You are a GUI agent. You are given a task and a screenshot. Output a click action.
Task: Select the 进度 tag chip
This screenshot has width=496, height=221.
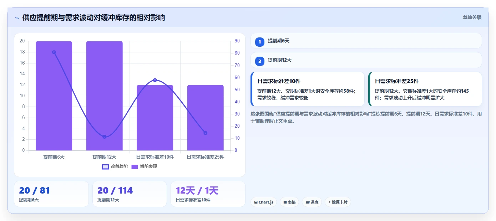click(312, 202)
